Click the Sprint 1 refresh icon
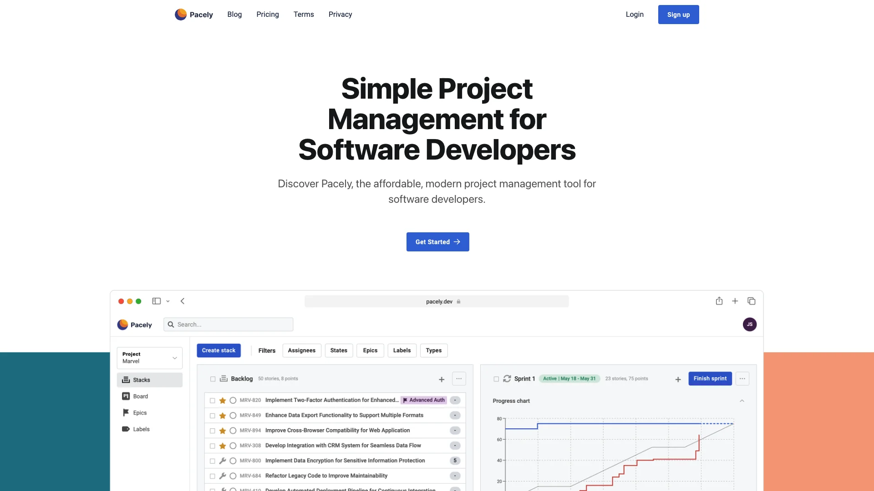This screenshot has width=874, height=491. pyautogui.click(x=507, y=379)
